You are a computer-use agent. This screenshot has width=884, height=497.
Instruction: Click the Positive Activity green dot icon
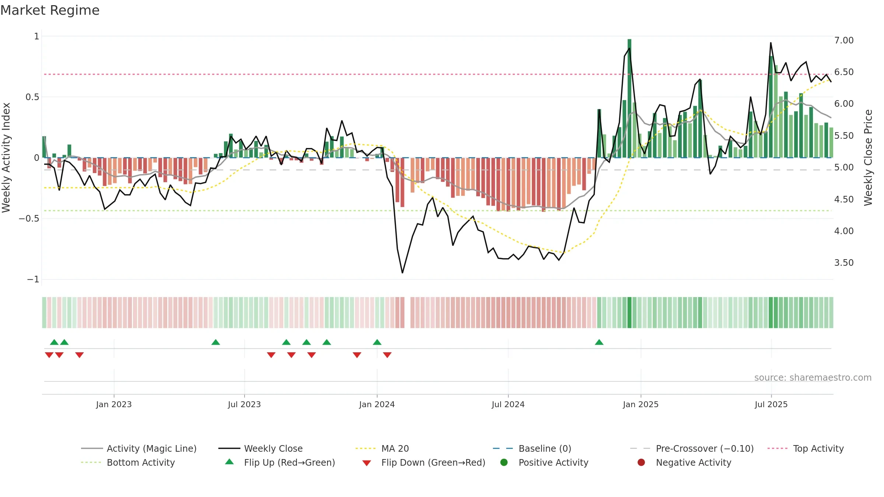(504, 462)
